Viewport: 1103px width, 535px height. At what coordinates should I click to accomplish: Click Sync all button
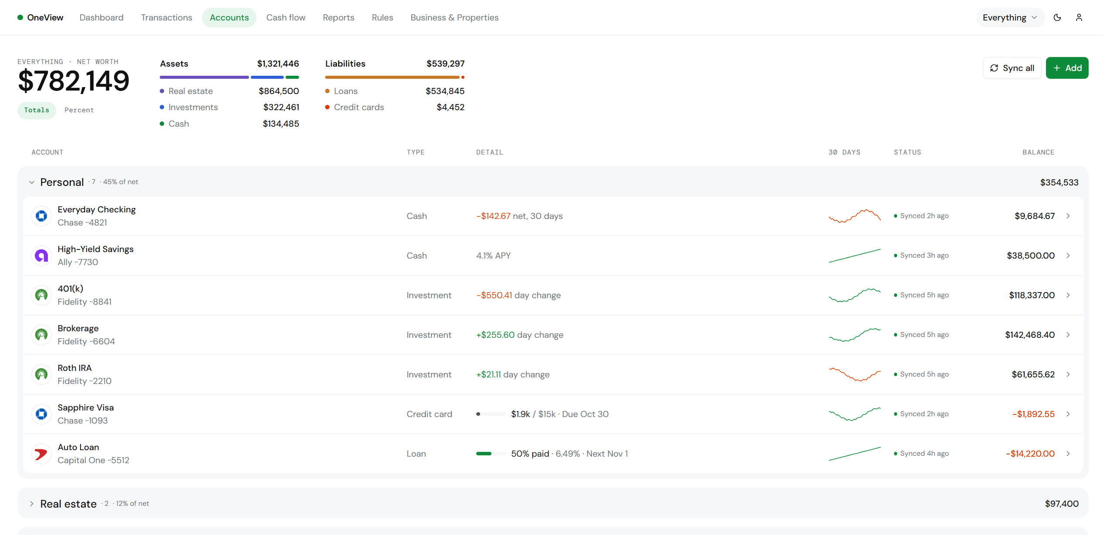click(x=1012, y=68)
